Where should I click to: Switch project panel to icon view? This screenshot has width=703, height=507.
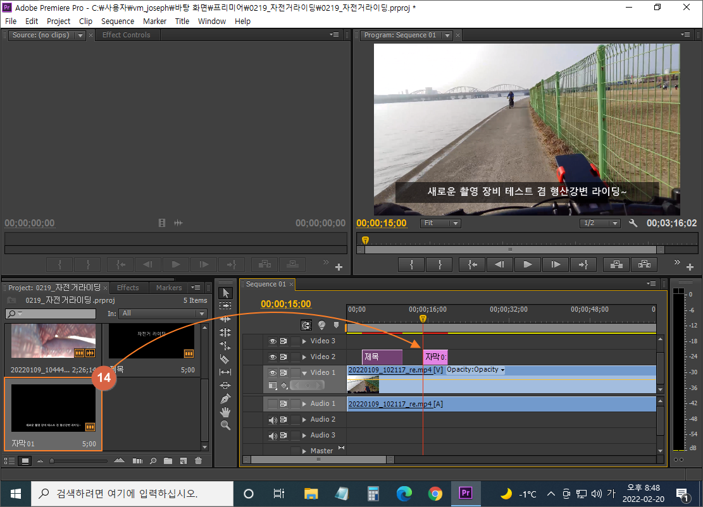pyautogui.click(x=25, y=460)
